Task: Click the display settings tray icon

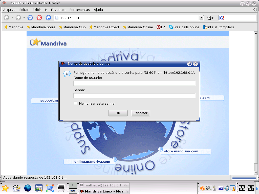Action: coord(221,188)
